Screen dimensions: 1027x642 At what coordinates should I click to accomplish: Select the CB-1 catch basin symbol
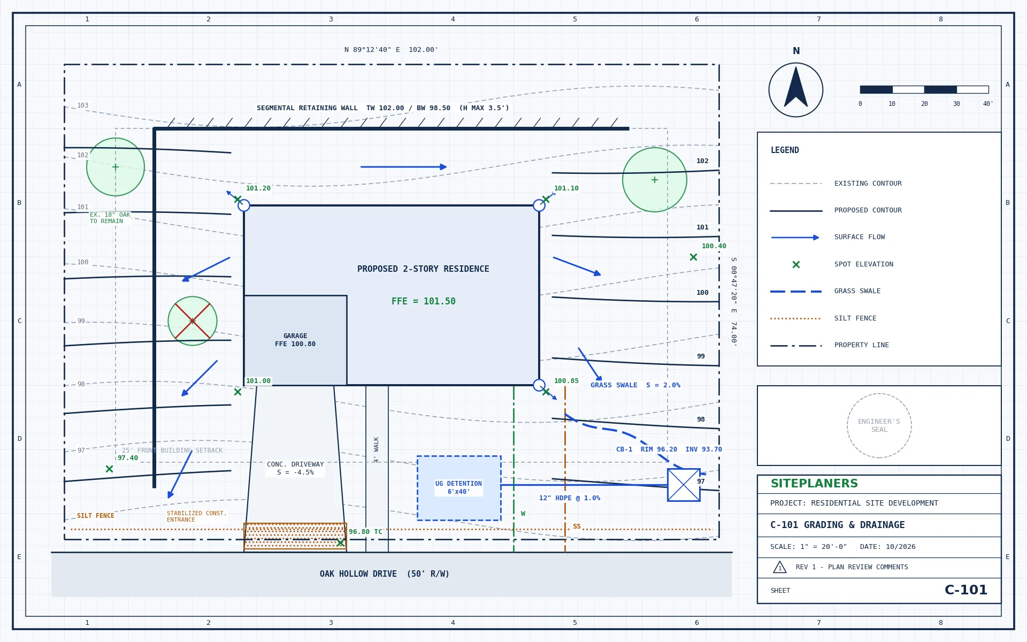click(x=684, y=485)
